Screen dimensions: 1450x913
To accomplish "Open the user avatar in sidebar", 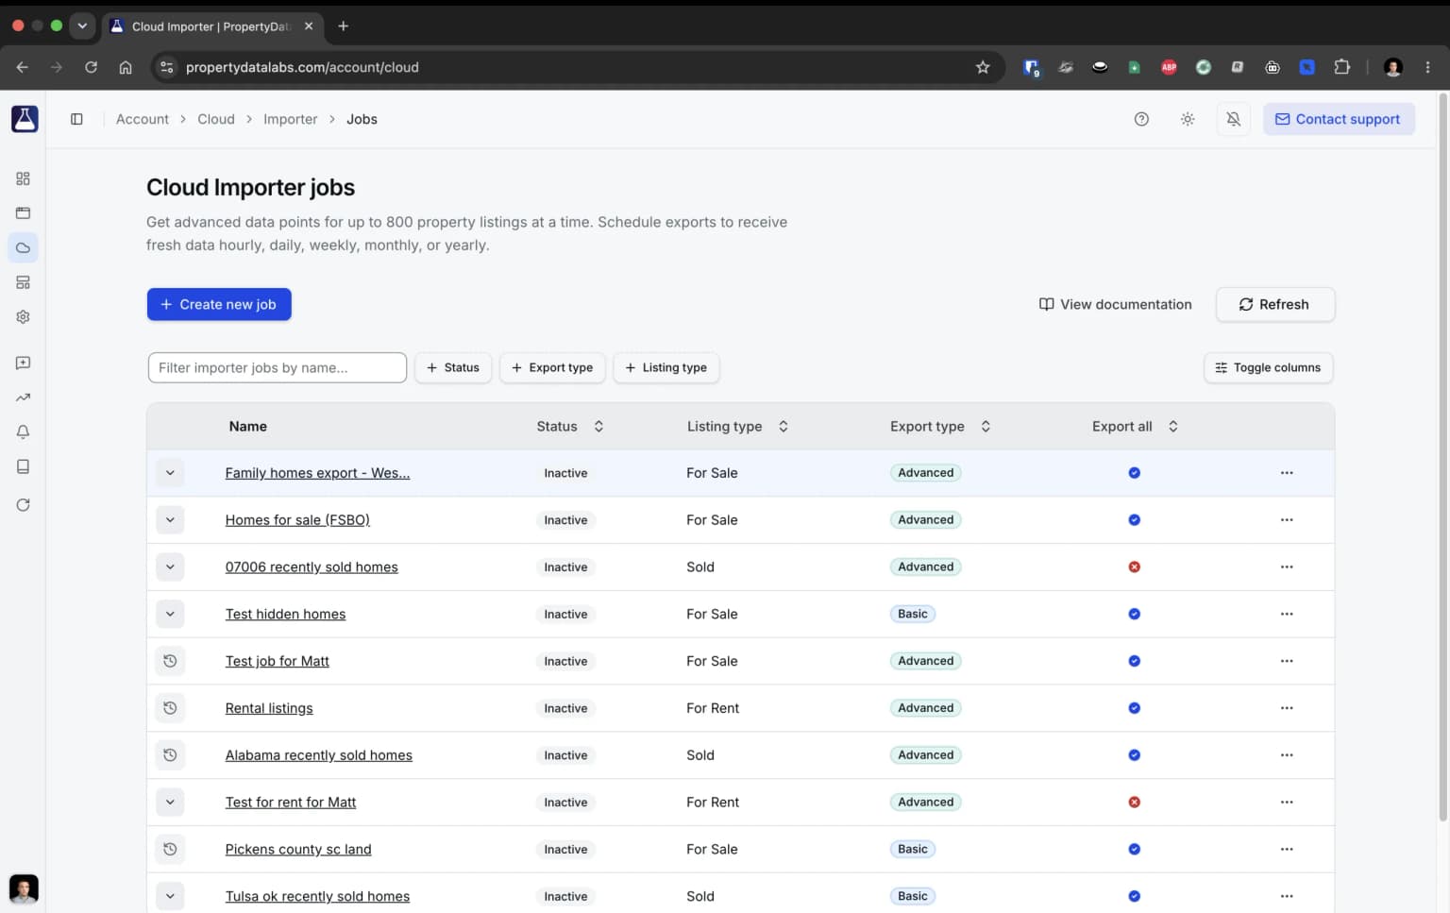I will click(24, 888).
